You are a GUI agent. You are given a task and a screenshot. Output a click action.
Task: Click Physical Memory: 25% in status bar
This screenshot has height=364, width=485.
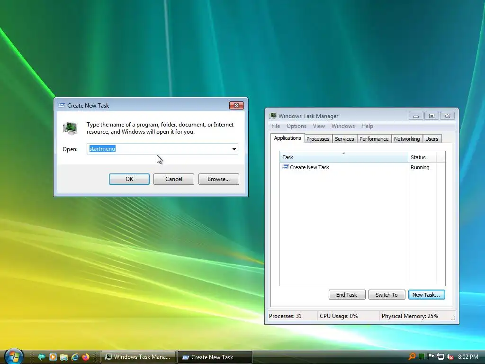[x=410, y=316]
